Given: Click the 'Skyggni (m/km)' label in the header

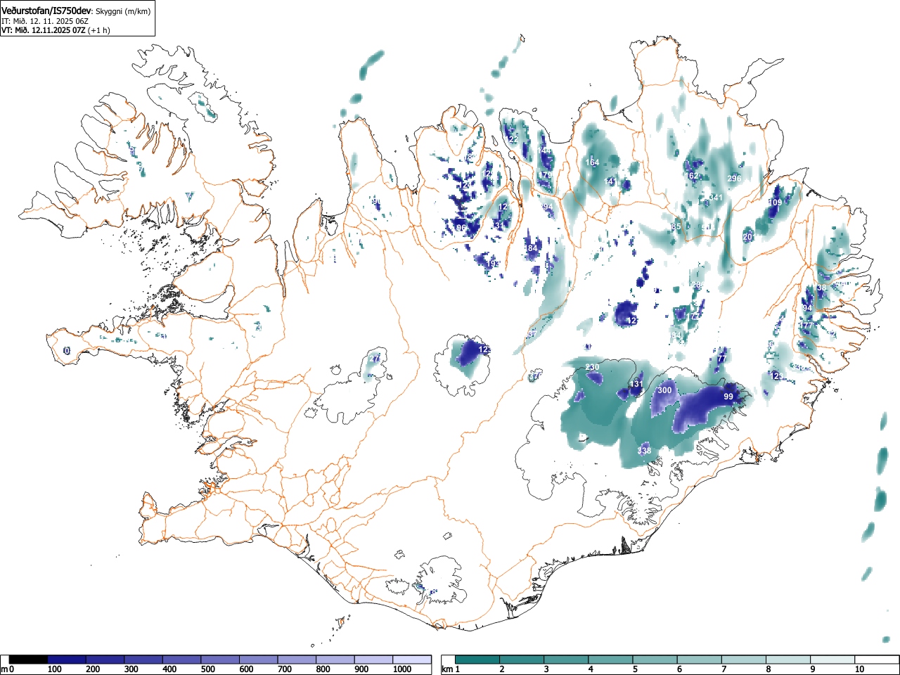Looking at the screenshot, I should pos(122,11).
